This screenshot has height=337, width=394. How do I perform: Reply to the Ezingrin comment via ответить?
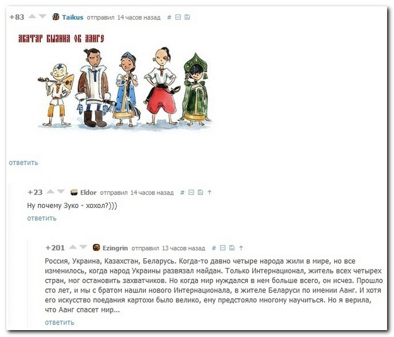coord(59,323)
